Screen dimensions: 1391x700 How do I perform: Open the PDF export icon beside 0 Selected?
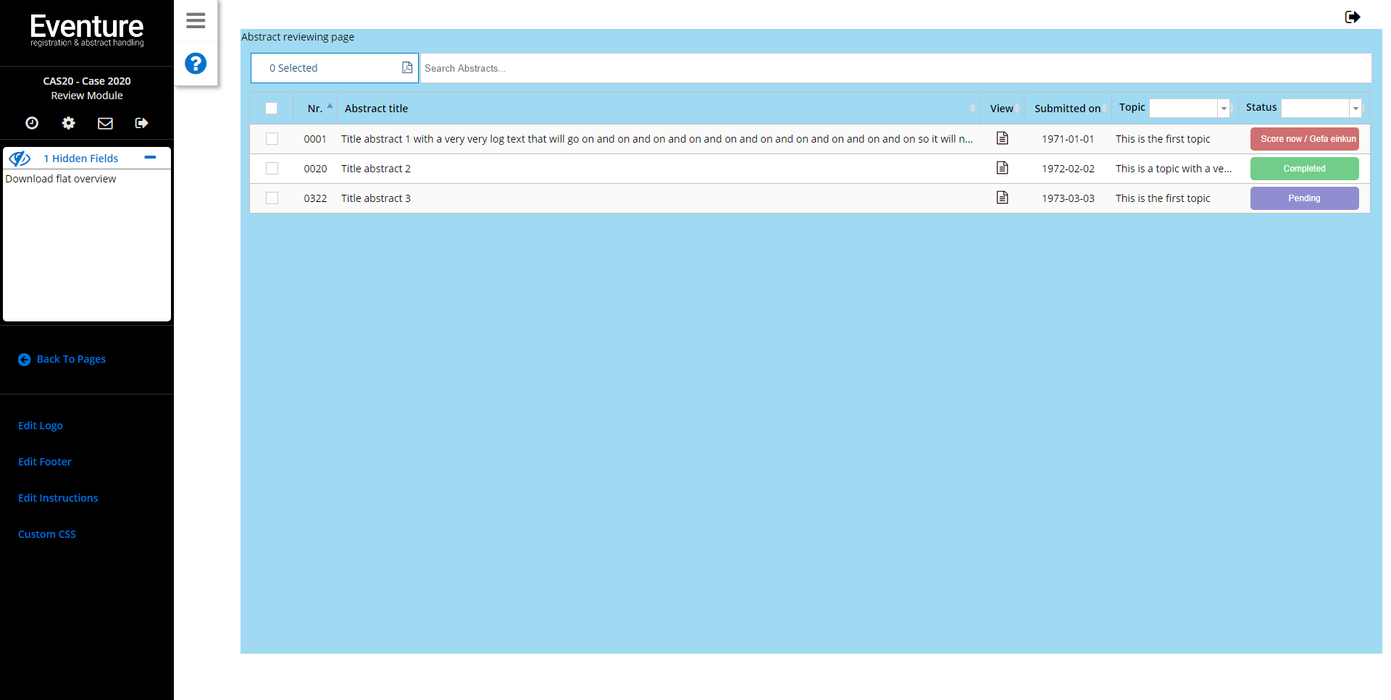click(x=406, y=67)
